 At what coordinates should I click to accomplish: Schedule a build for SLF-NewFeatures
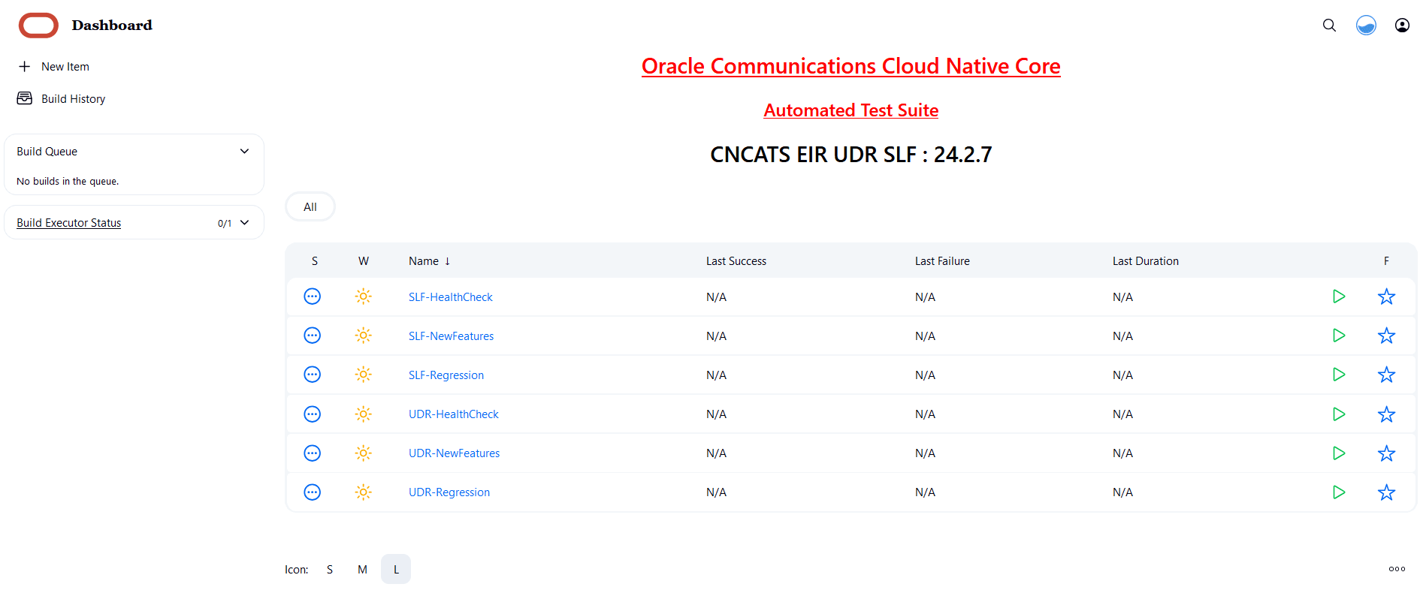tap(1339, 336)
